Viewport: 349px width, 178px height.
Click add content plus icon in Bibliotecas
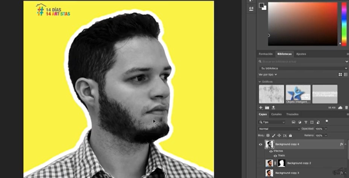point(261,108)
